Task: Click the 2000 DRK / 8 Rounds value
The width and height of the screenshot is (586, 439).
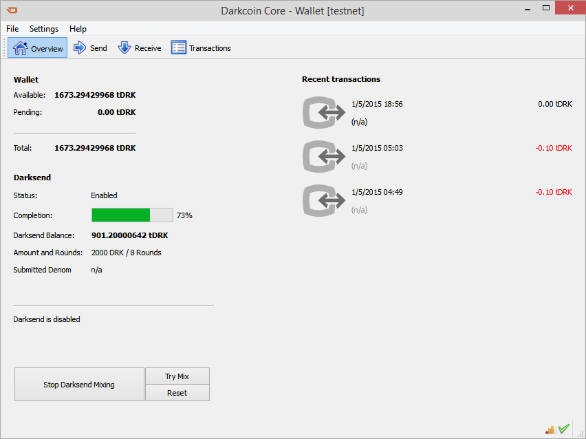Action: point(127,253)
